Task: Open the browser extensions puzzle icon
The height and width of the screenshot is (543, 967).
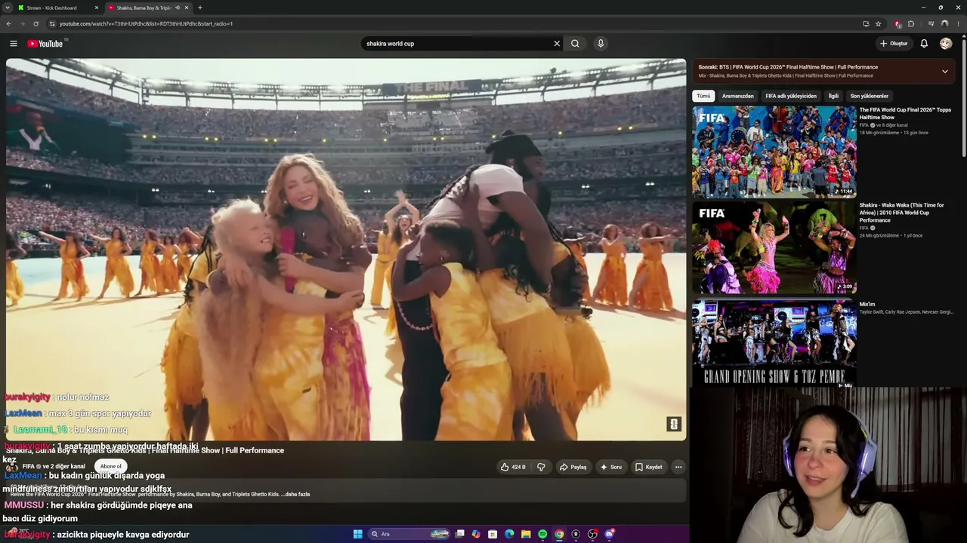Action: point(910,23)
